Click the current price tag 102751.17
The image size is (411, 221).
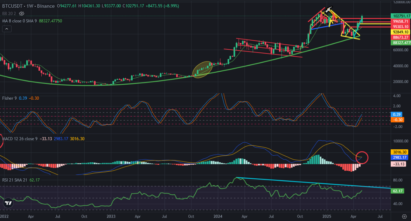coord(401,16)
